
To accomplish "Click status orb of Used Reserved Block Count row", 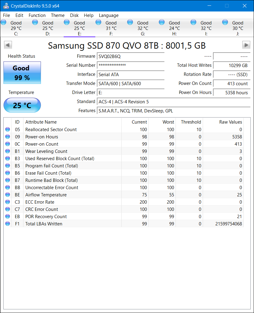I will click(8, 158).
